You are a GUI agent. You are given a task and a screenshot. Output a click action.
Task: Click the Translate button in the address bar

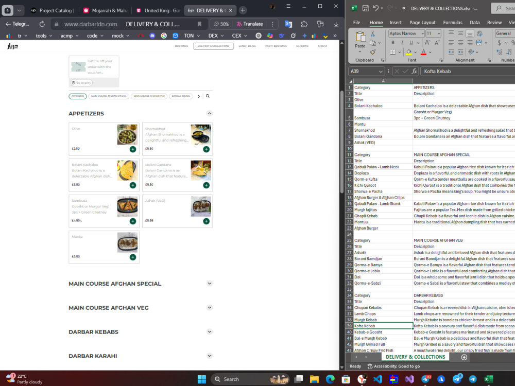pyautogui.click(x=250, y=24)
